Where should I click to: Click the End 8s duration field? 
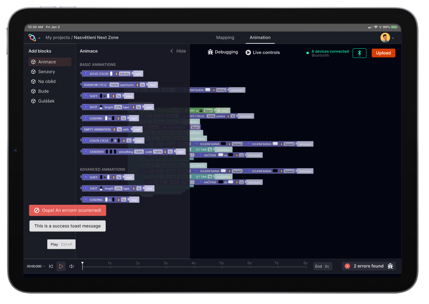tap(322, 266)
